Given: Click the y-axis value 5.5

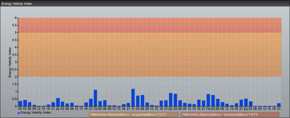Looking at the screenshot, I should click(x=15, y=25).
